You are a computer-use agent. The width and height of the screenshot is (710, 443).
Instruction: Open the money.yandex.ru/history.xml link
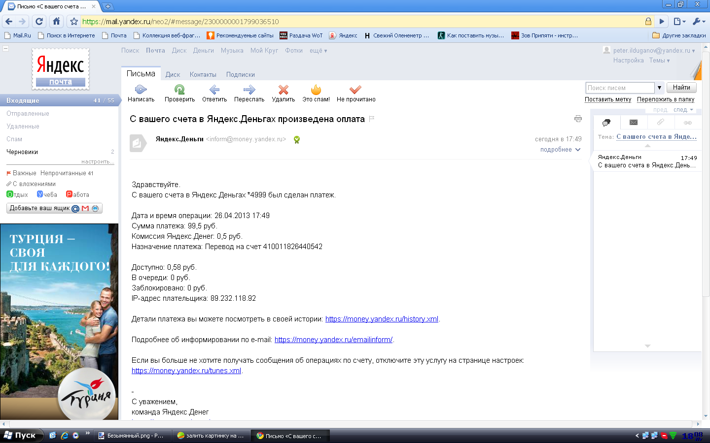pos(382,319)
